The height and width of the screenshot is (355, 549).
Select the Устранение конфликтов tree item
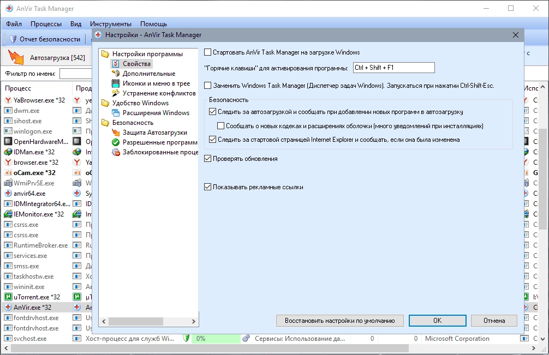coord(159,93)
